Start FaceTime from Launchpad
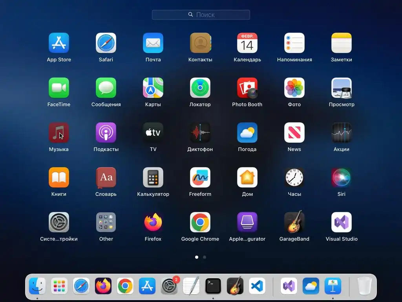This screenshot has width=402, height=302. [x=59, y=88]
